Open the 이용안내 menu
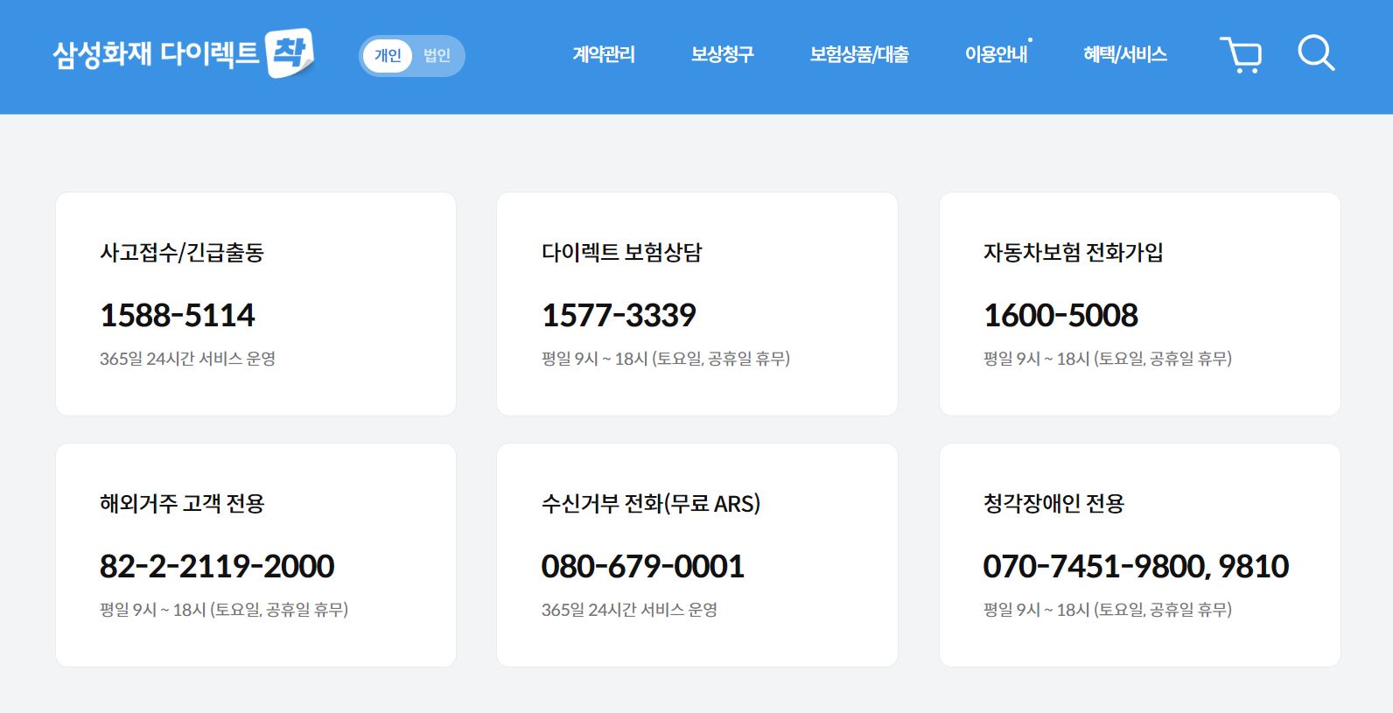The image size is (1393, 713). click(997, 54)
